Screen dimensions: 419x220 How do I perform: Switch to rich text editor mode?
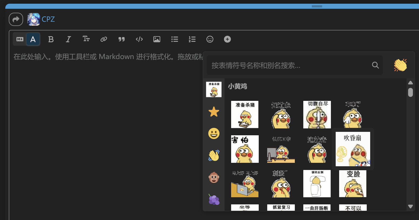tap(33, 39)
